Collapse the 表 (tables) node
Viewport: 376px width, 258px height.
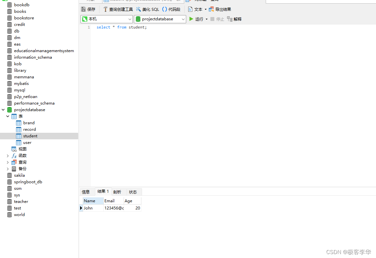pyautogui.click(x=8, y=116)
